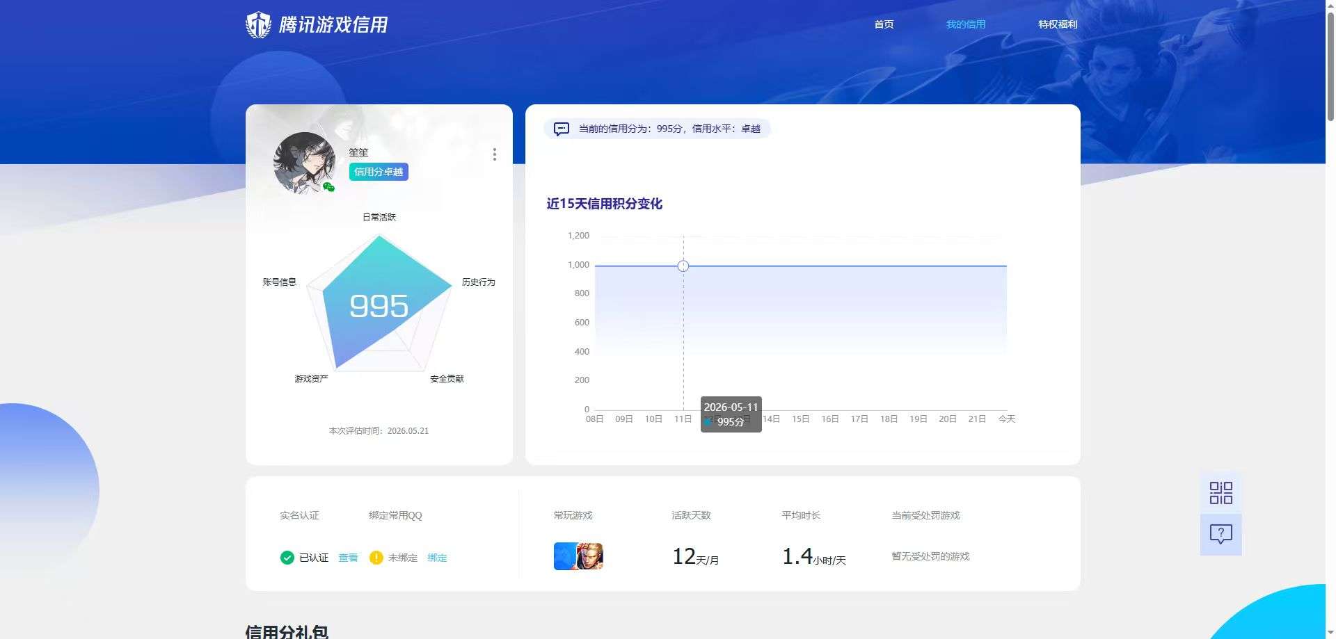Image resolution: width=1336 pixels, height=639 pixels.
Task: Click the 12天/月 active days value
Action: pyautogui.click(x=695, y=556)
